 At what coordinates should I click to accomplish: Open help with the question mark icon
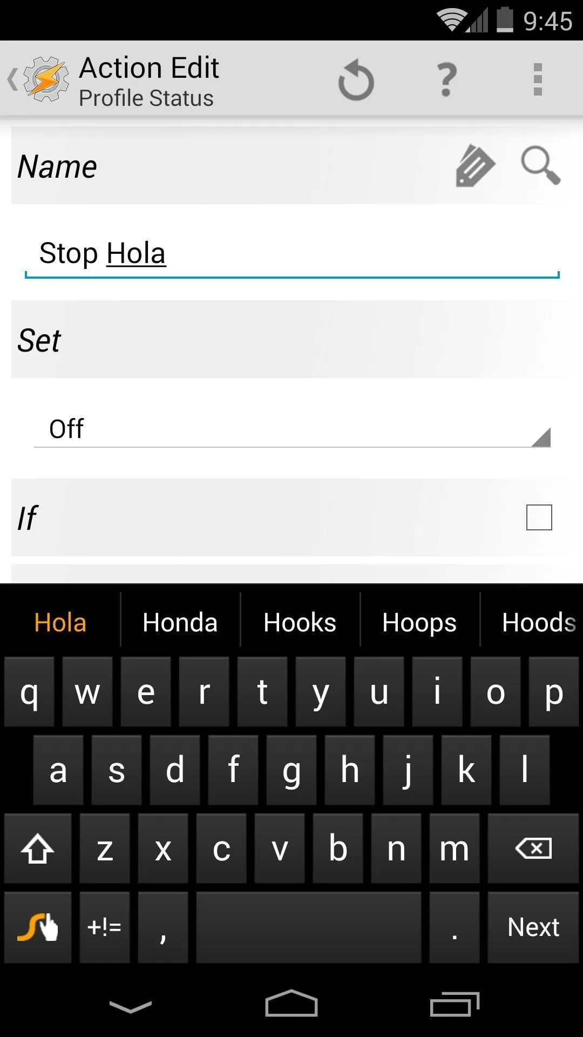tap(446, 80)
